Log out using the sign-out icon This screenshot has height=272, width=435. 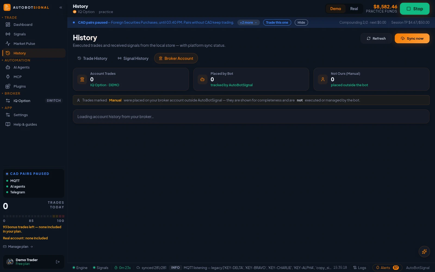[58, 262]
